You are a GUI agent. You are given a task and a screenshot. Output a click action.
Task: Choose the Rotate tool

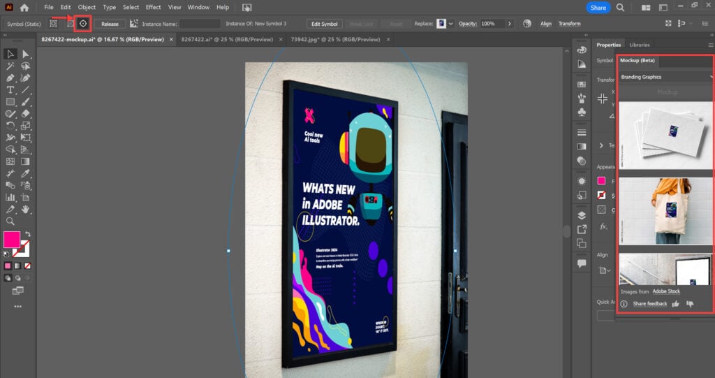click(x=10, y=126)
